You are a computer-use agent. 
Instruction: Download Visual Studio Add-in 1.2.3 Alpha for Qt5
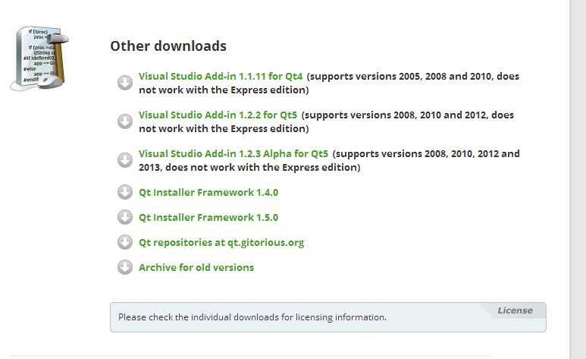233,153
